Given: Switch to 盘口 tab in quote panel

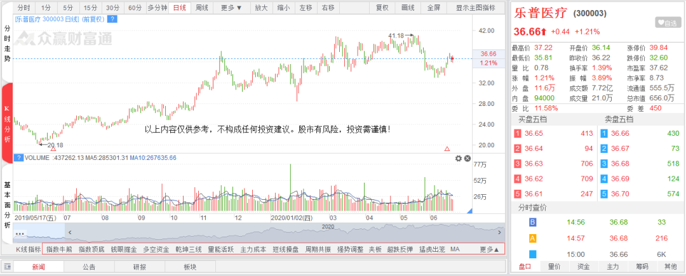Looking at the screenshot, I should click(x=525, y=267).
